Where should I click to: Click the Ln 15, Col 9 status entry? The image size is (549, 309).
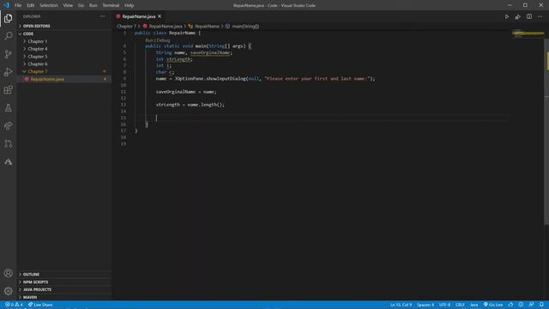pos(401,305)
